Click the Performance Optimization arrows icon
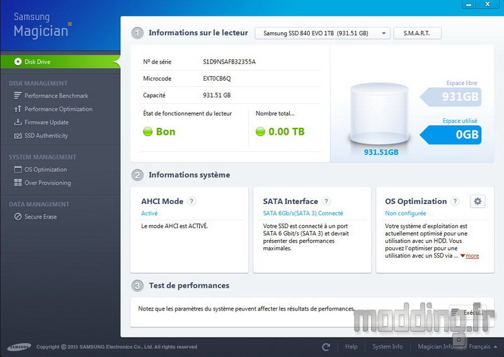Image resolution: width=504 pixels, height=357 pixels. (x=18, y=109)
